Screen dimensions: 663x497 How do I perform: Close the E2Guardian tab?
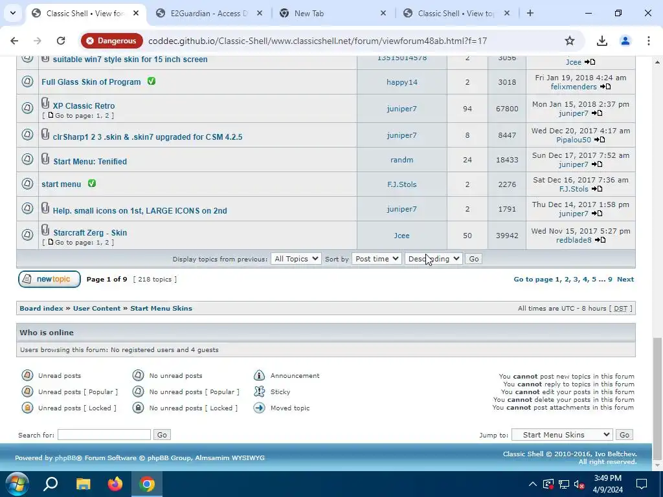260,13
